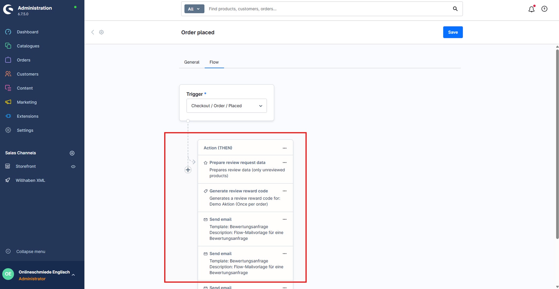Open options for Prepare review request data
The image size is (559, 289).
click(x=284, y=162)
